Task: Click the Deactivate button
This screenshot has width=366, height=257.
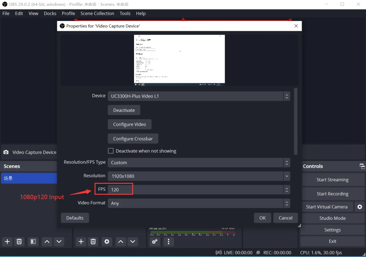Action: [x=124, y=110]
